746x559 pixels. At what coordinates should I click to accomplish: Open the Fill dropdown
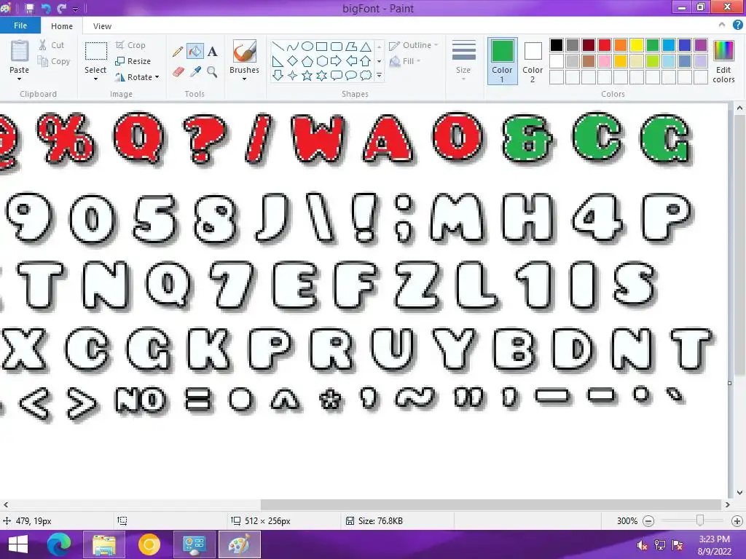405,61
